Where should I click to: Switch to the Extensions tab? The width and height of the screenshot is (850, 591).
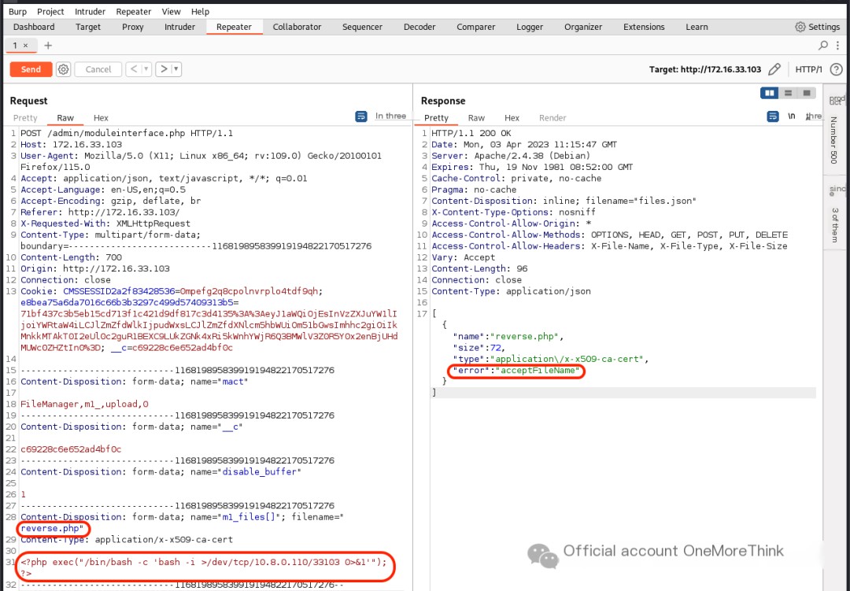click(644, 27)
